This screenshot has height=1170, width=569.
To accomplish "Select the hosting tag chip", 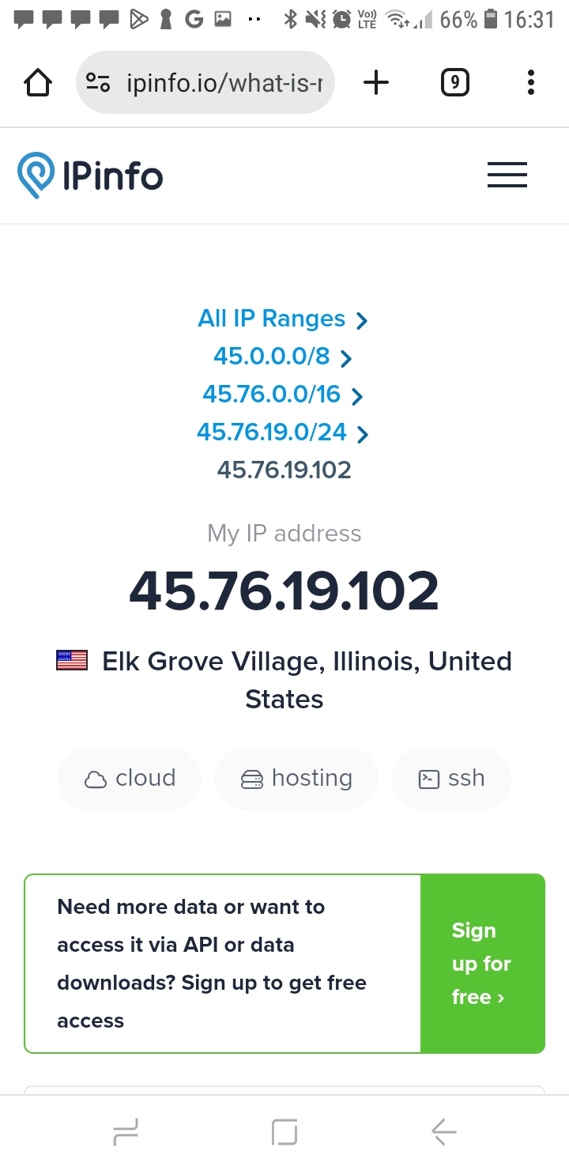I will pos(296,779).
